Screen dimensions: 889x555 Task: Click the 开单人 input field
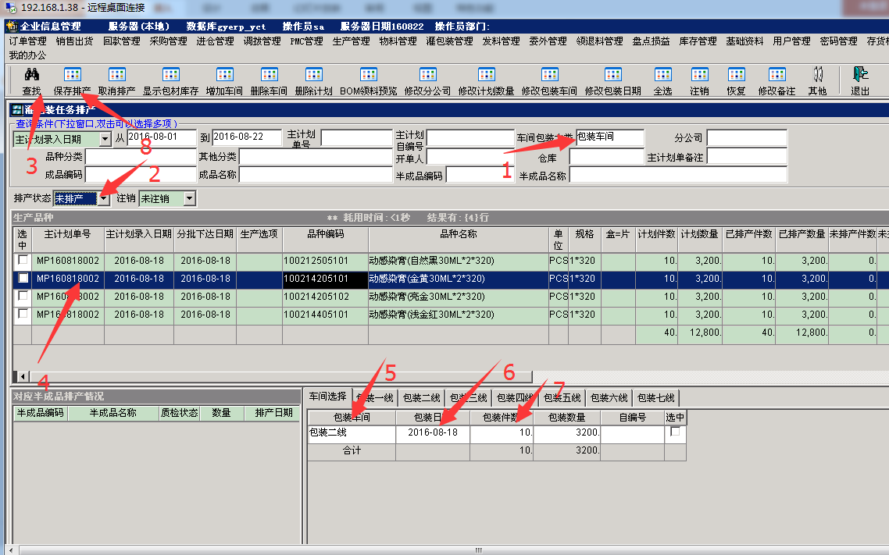470,157
